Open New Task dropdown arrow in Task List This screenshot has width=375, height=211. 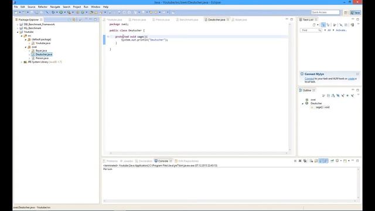coord(318,25)
